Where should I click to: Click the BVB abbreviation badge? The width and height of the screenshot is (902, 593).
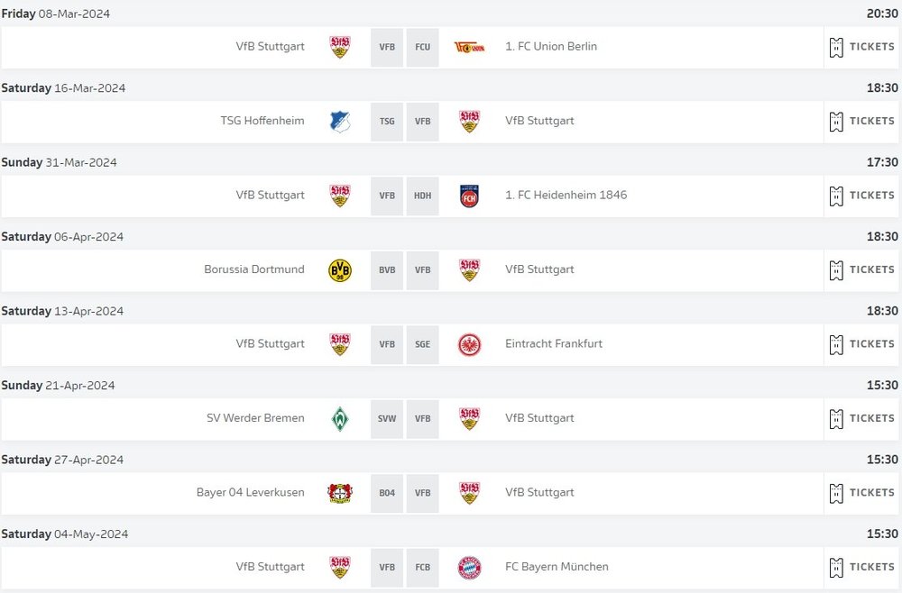click(386, 269)
